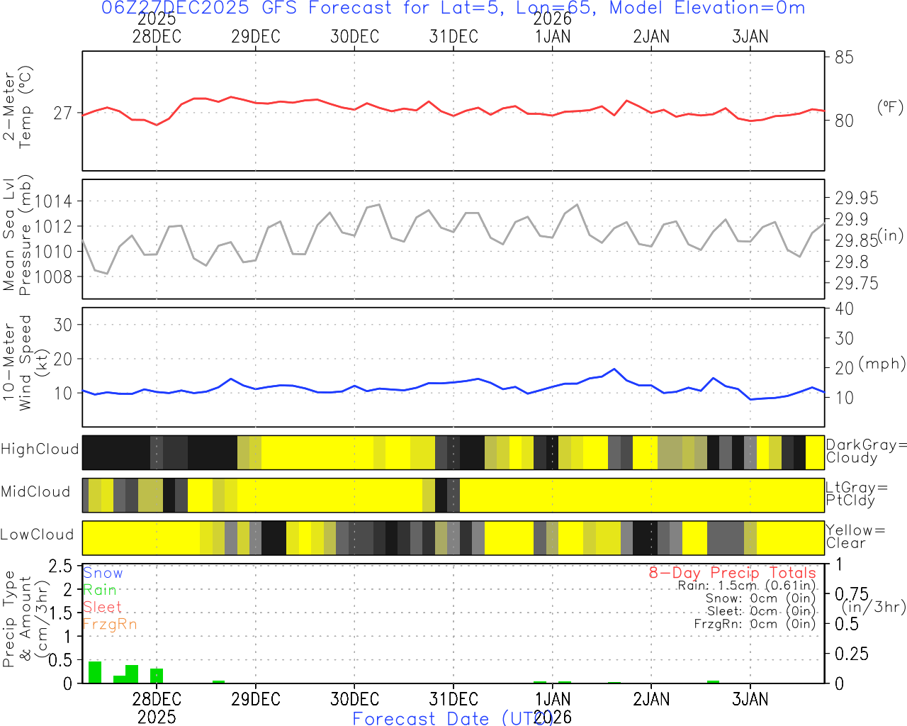Click the tallest green rain bar

point(95,672)
